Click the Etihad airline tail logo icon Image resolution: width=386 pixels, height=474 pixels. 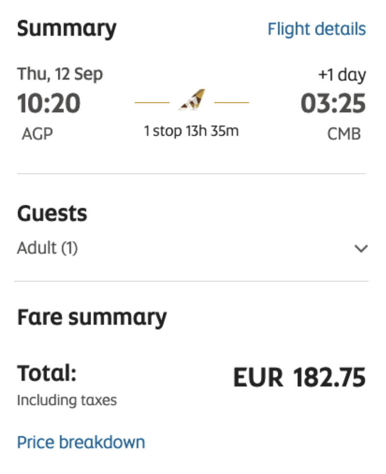192,100
